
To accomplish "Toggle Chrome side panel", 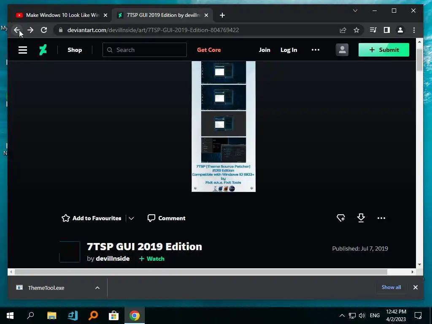I will pyautogui.click(x=387, y=30).
